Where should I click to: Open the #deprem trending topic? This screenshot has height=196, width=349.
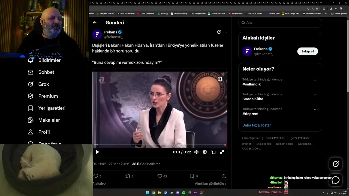click(250, 114)
